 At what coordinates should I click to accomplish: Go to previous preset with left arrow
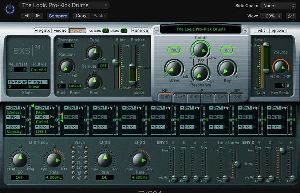tap(27, 16)
